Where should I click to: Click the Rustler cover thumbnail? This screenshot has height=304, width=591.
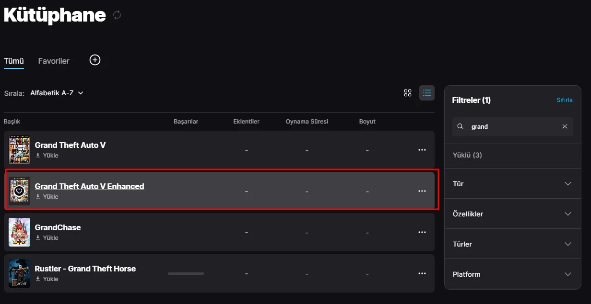pos(19,273)
